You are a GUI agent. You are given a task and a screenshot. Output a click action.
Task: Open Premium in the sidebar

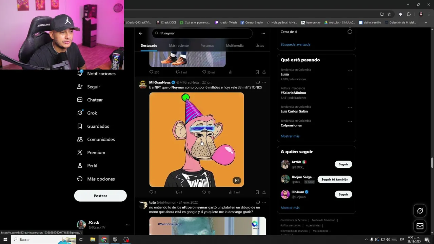(x=91, y=152)
